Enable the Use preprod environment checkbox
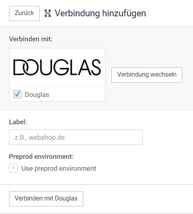This screenshot has height=214, width=193. [x=13, y=168]
